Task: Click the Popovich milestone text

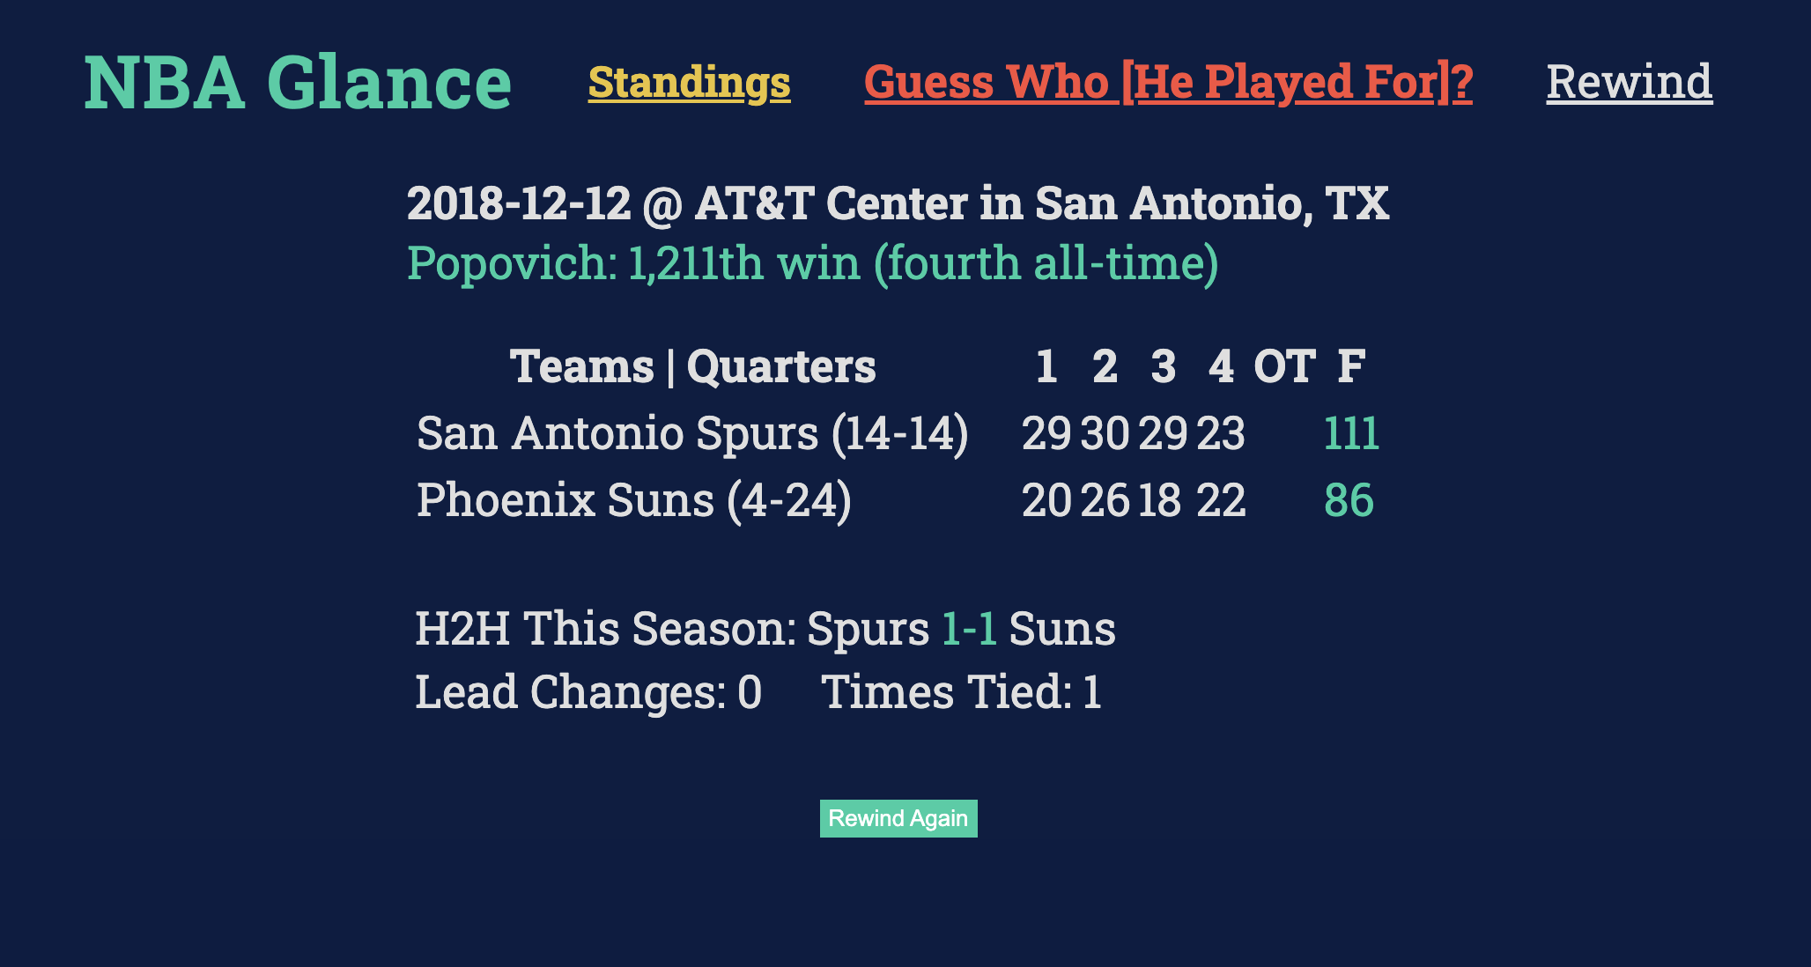Action: 812,262
